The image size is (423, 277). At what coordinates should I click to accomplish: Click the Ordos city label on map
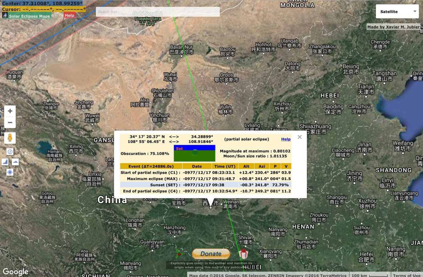pos(226,77)
